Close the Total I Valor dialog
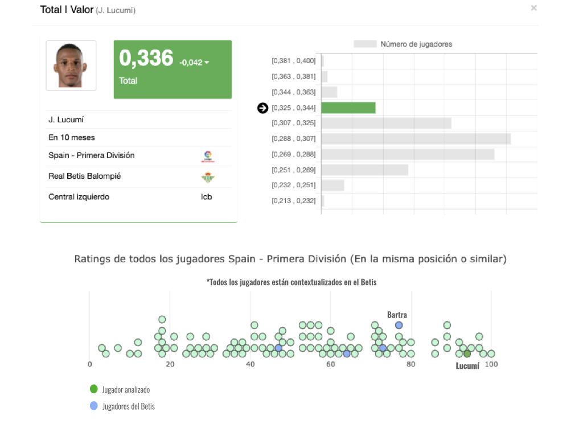This screenshot has height=437, width=583. 533,8
